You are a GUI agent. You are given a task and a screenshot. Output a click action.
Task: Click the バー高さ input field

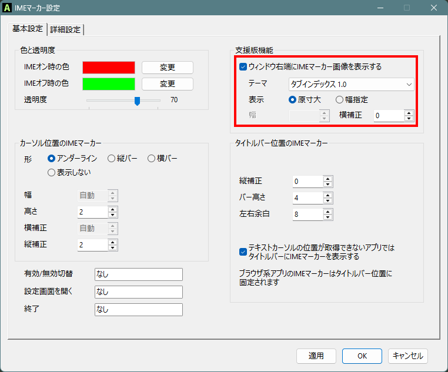point(308,198)
